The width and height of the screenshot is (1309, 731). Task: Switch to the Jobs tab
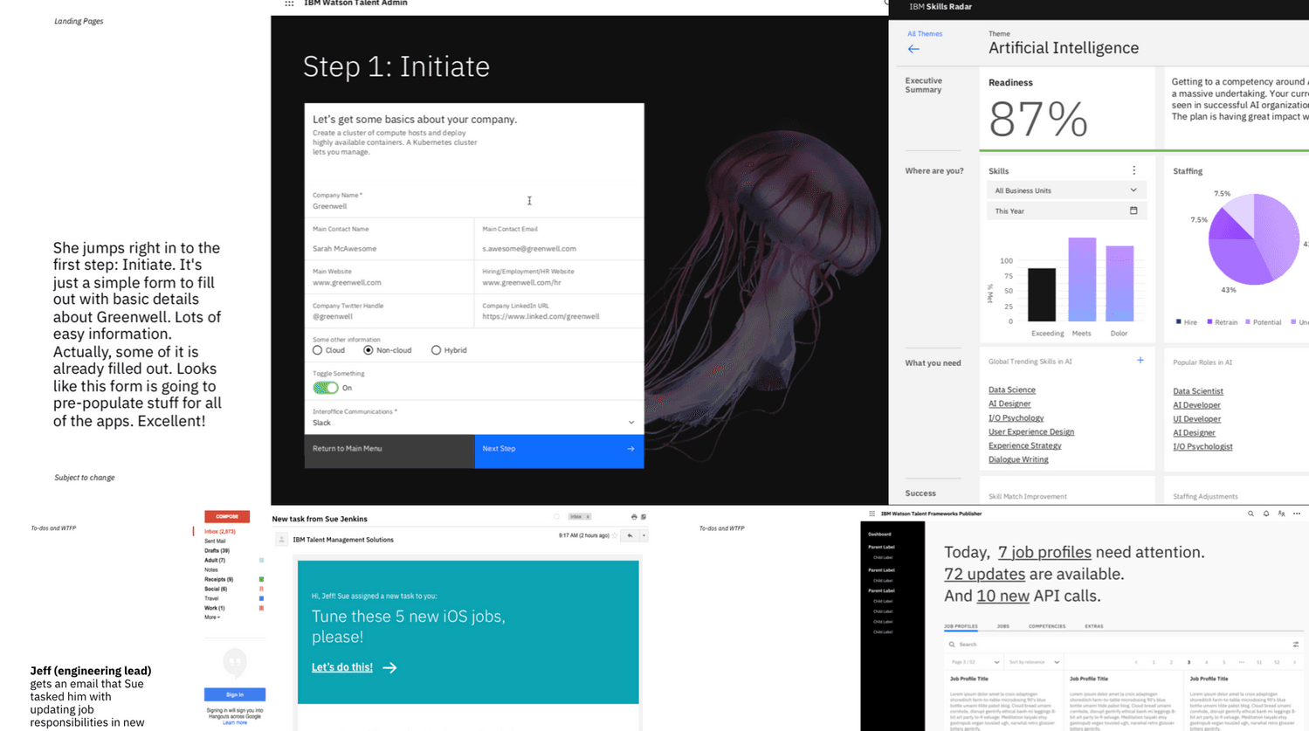1002,626
